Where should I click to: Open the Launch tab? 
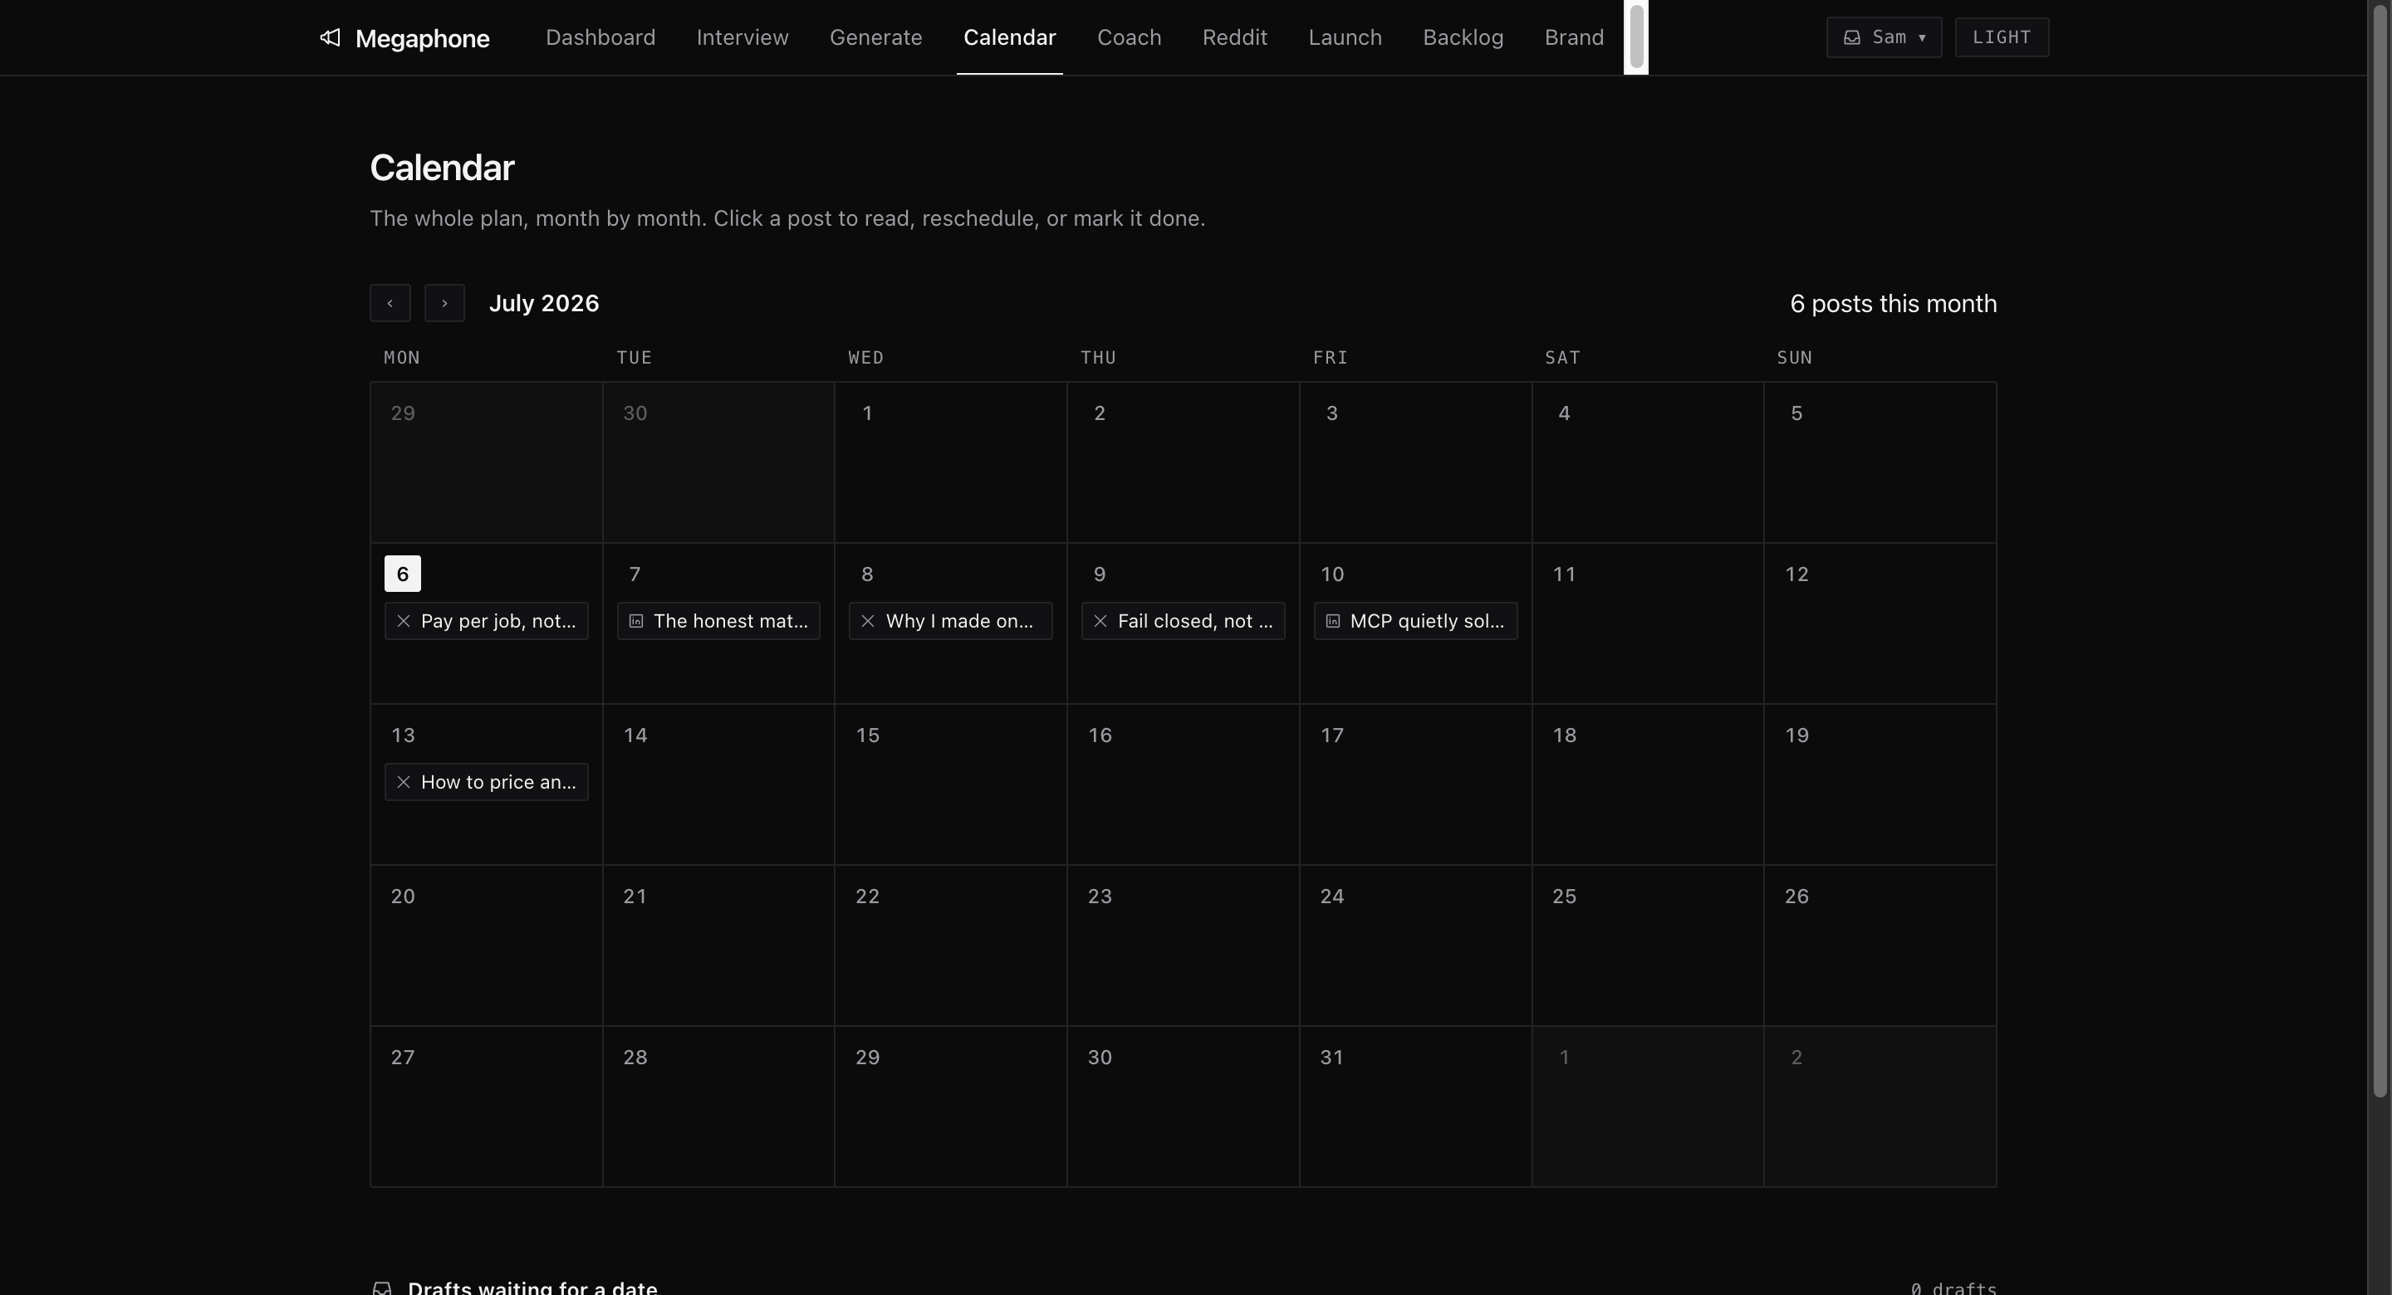tap(1345, 37)
